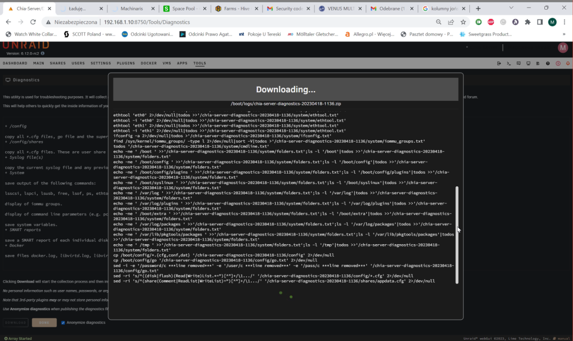The image size is (573, 341).
Task: Open the Unraid log viewer icon
Action: point(538,63)
